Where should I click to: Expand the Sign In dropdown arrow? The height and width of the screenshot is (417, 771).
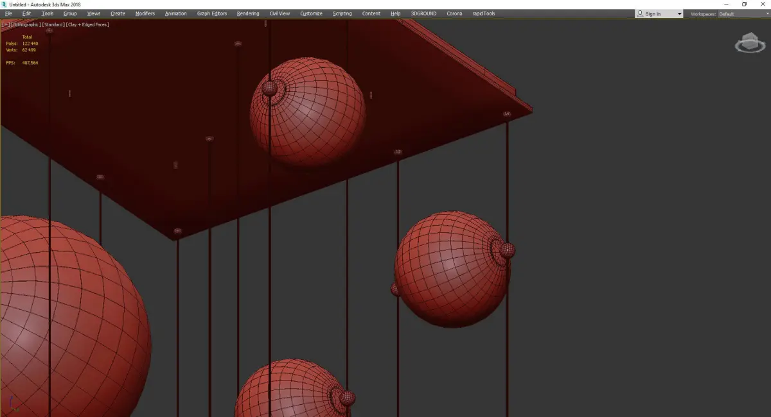679,14
